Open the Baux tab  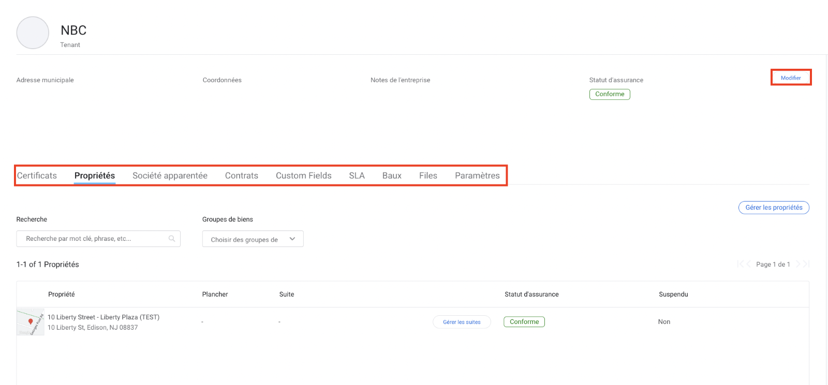(x=392, y=176)
